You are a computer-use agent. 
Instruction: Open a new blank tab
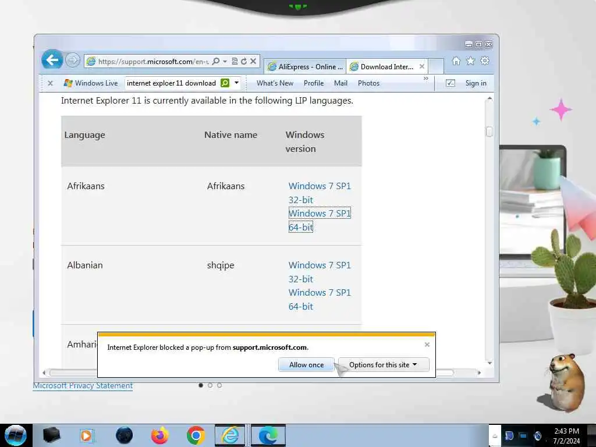coord(436,66)
